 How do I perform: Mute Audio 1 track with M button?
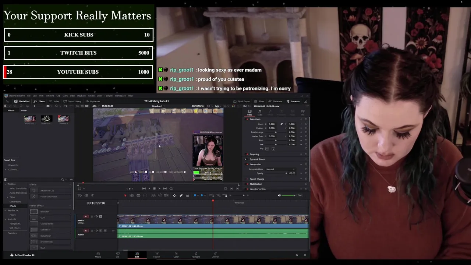click(105, 231)
